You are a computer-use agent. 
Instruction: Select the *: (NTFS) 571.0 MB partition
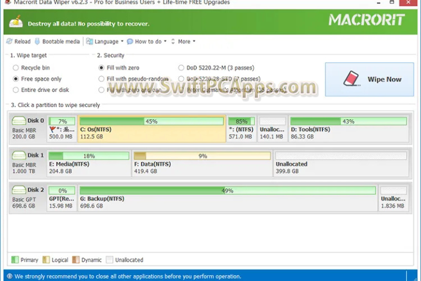click(x=241, y=129)
